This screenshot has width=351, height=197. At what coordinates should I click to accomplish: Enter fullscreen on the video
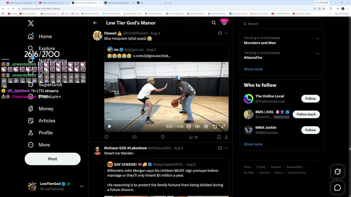tap(223, 126)
